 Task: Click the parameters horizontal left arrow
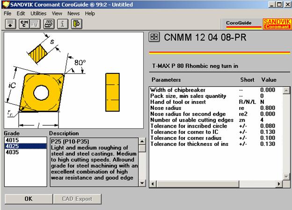[153, 184]
